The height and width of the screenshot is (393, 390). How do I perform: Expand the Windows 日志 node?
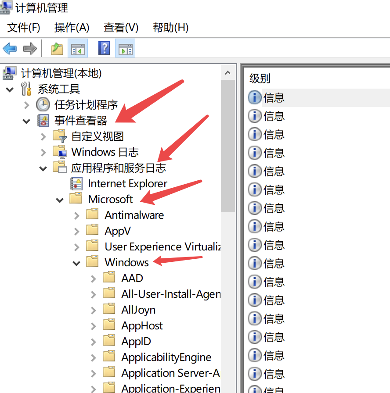click(x=43, y=152)
